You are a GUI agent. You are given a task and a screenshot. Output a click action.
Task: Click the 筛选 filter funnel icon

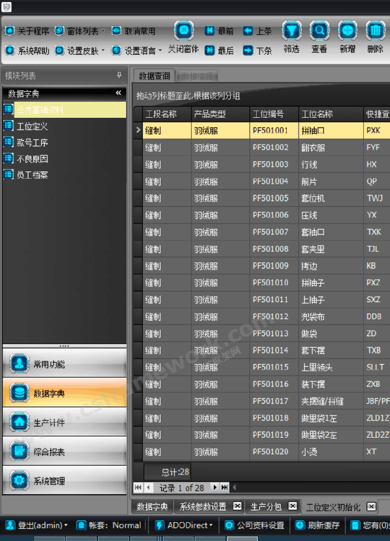pos(291,31)
